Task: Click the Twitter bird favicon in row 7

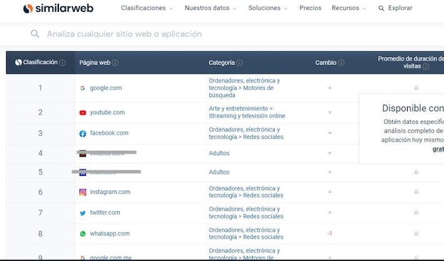Action: pyautogui.click(x=83, y=213)
